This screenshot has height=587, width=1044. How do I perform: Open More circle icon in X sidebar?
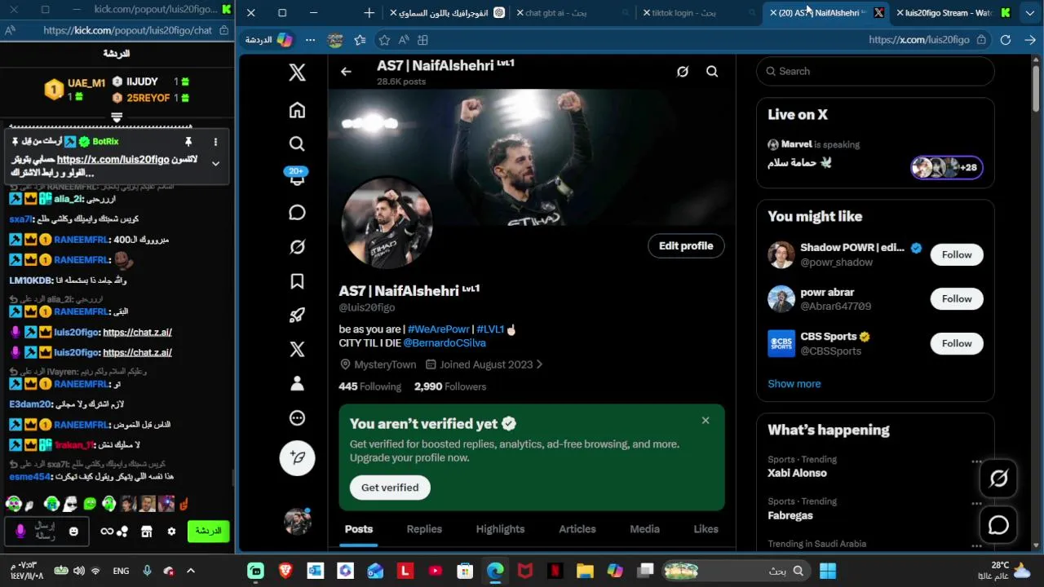click(297, 417)
